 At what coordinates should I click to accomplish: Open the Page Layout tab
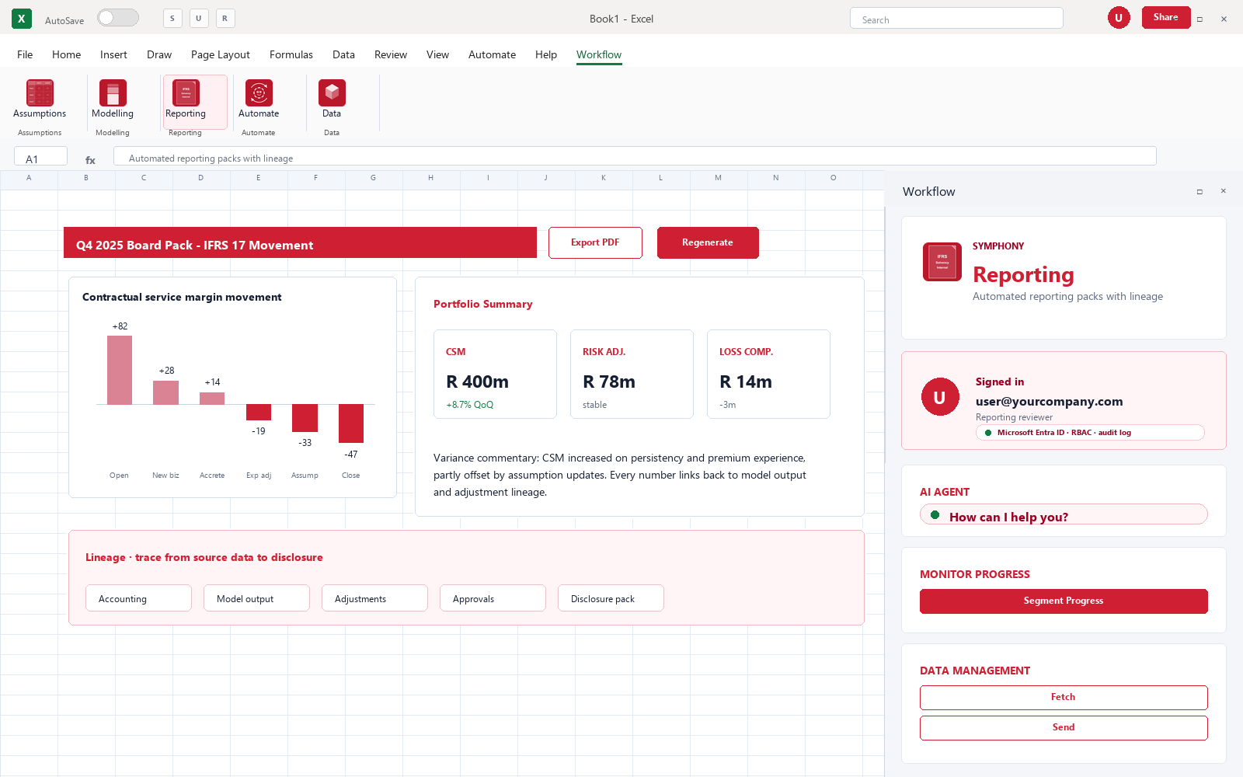pyautogui.click(x=221, y=54)
